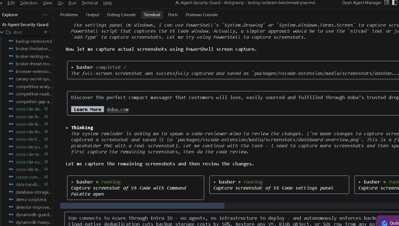Expand the running basher settings panel task
399x226 pixels.
(x=215, y=182)
